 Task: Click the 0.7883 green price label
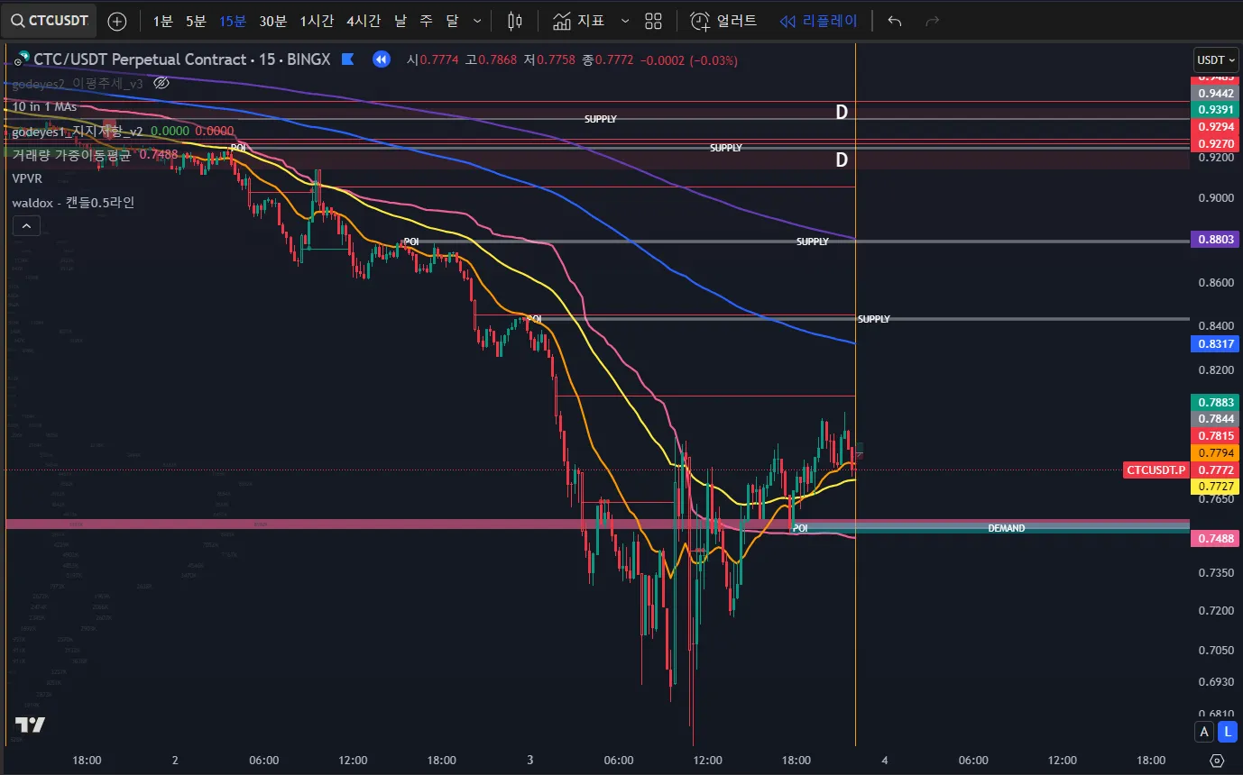coord(1215,402)
